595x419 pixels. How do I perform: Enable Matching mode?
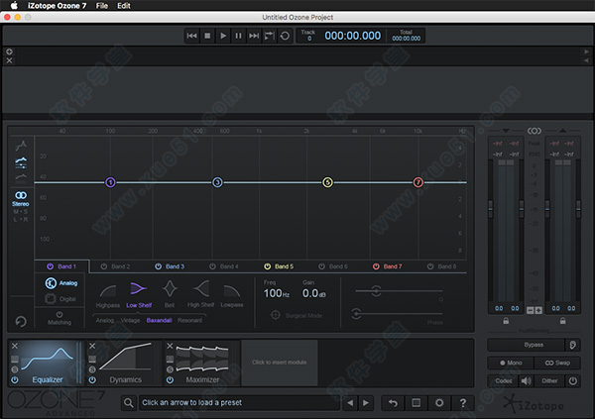pyautogui.click(x=59, y=318)
